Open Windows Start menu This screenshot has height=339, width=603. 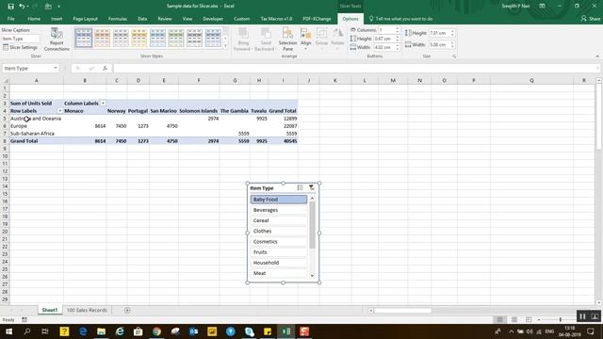click(x=8, y=331)
